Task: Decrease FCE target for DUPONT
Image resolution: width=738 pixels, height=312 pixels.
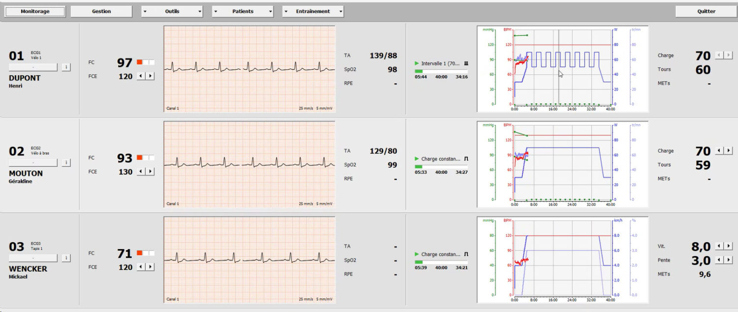Action: (141, 76)
